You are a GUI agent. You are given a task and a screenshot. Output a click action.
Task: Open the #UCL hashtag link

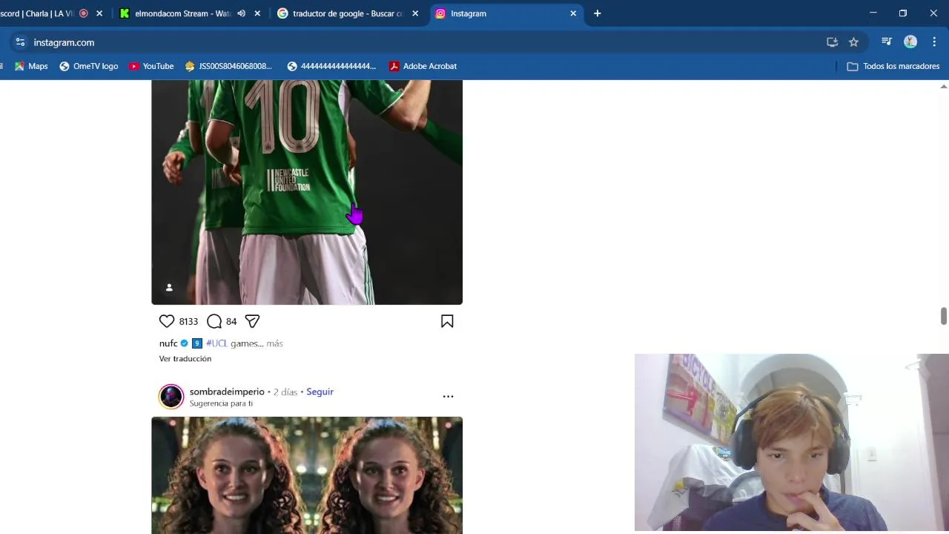coord(216,343)
